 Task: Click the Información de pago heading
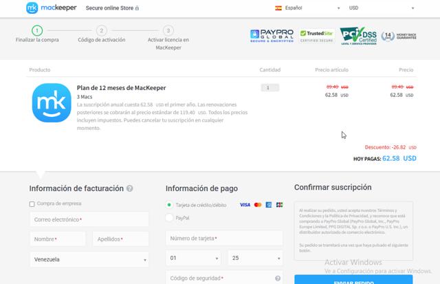(201, 188)
